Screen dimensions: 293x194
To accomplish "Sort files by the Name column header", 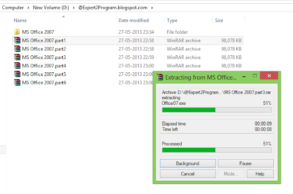I will [20, 20].
